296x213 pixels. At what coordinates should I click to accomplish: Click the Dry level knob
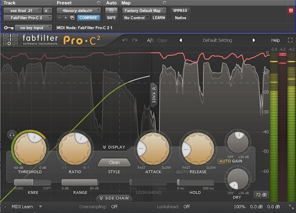(x=238, y=179)
